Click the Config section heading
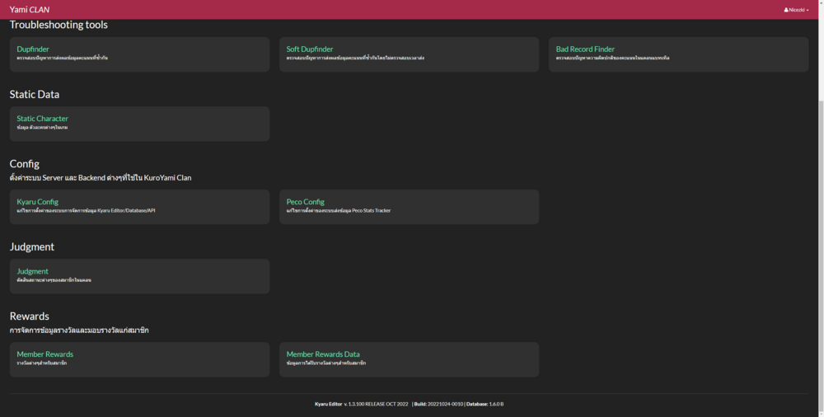Screen dimensions: 824x417 [25, 164]
